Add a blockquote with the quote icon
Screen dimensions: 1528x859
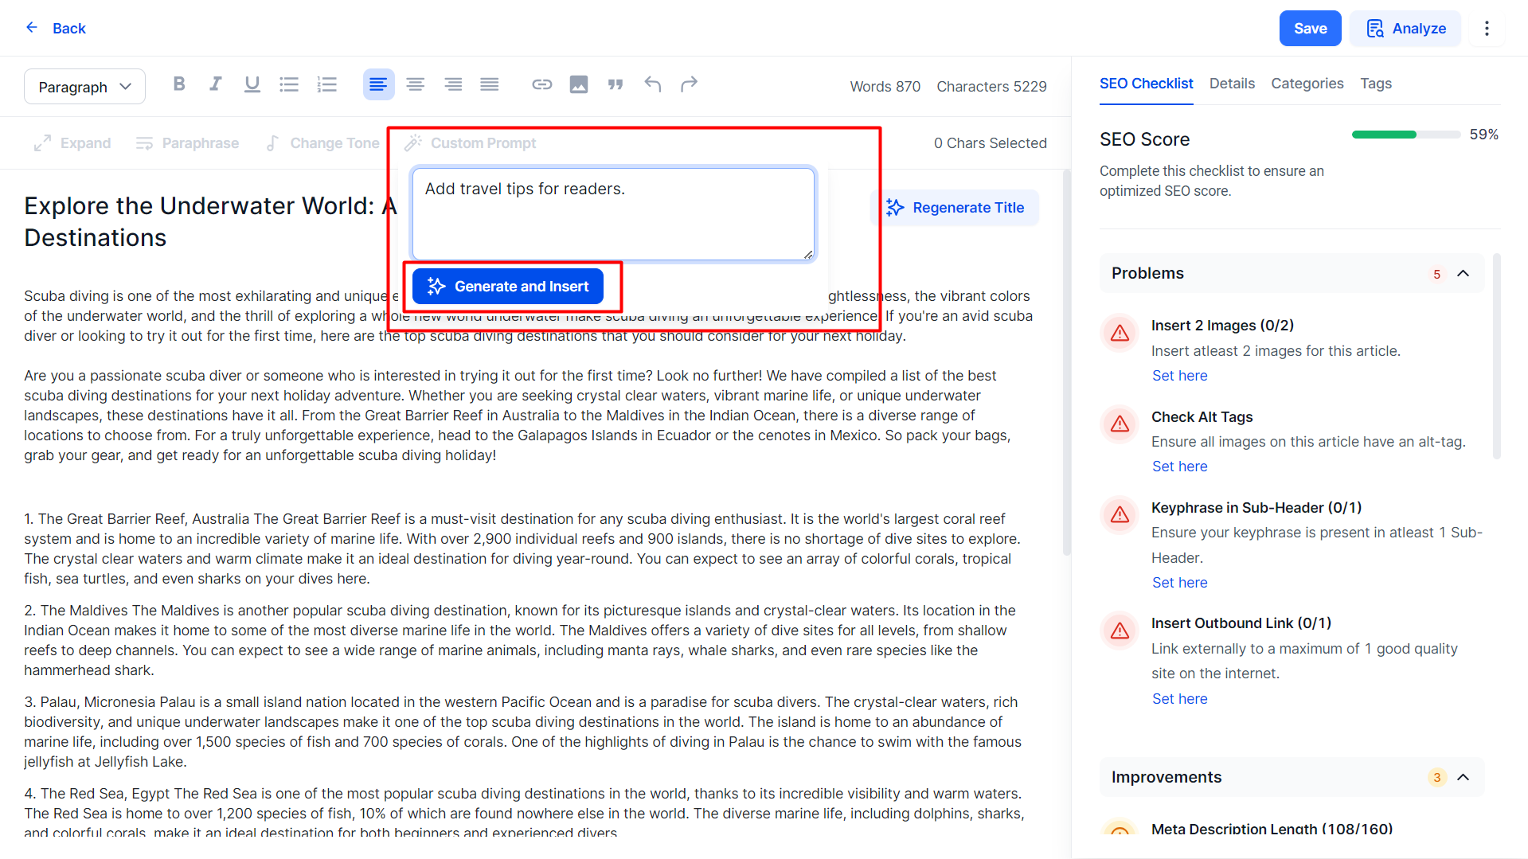point(615,84)
